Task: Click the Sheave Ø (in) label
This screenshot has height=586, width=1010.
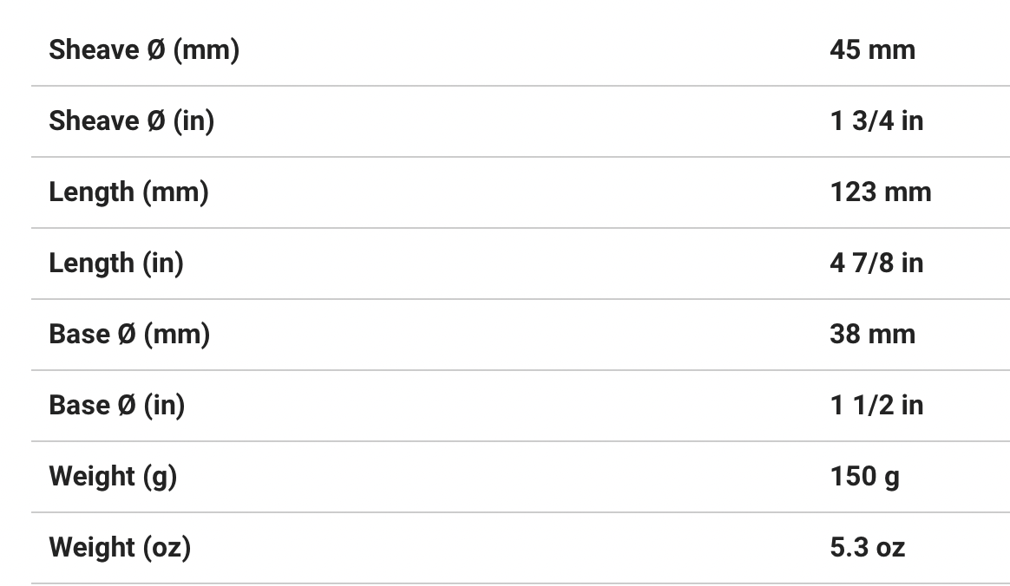Action: point(131,121)
